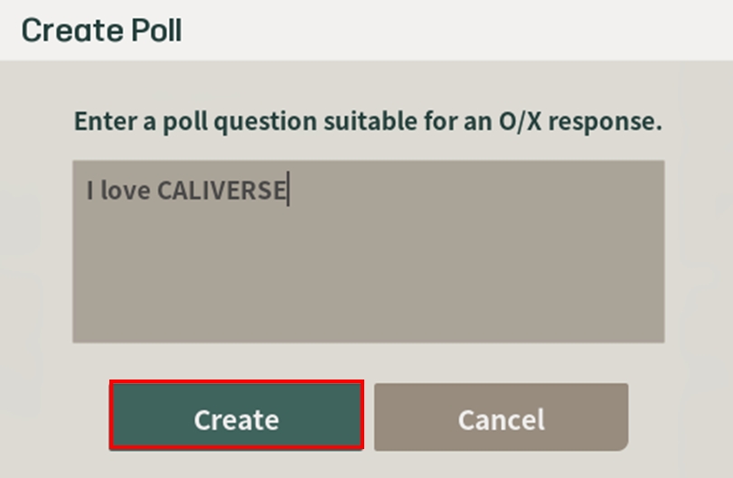This screenshot has height=478, width=733.
Task: Click the Create button
Action: [x=236, y=417]
